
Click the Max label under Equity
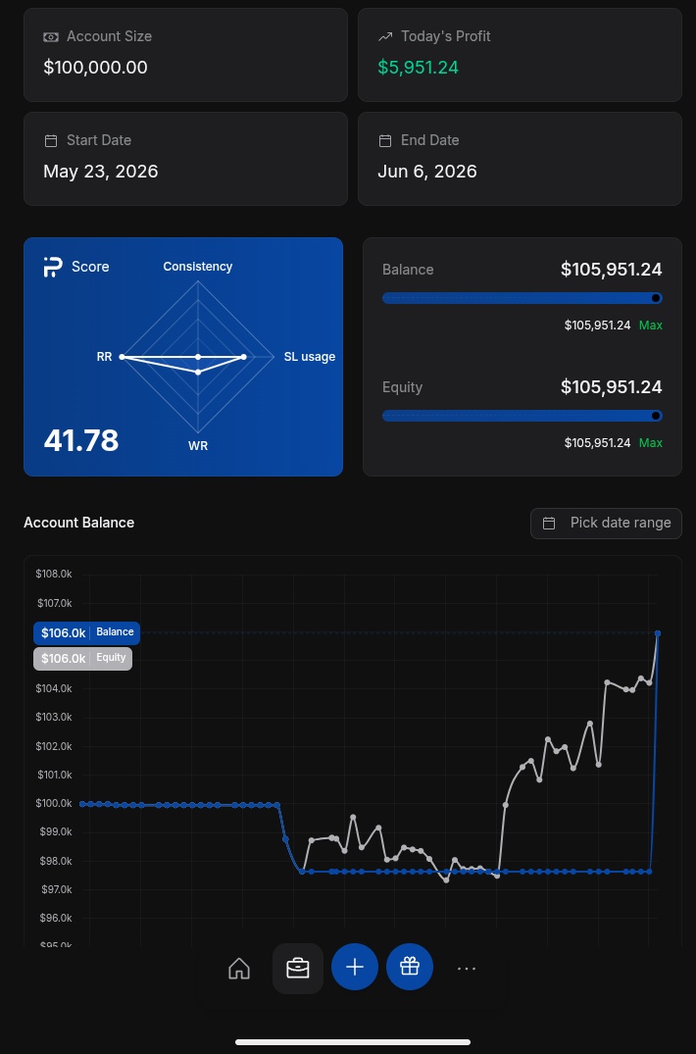coord(650,443)
